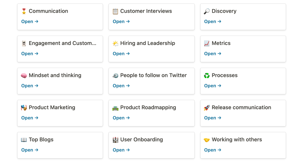Click the castle icon beside User Onboarding
The width and height of the screenshot is (296, 164).
115,140
